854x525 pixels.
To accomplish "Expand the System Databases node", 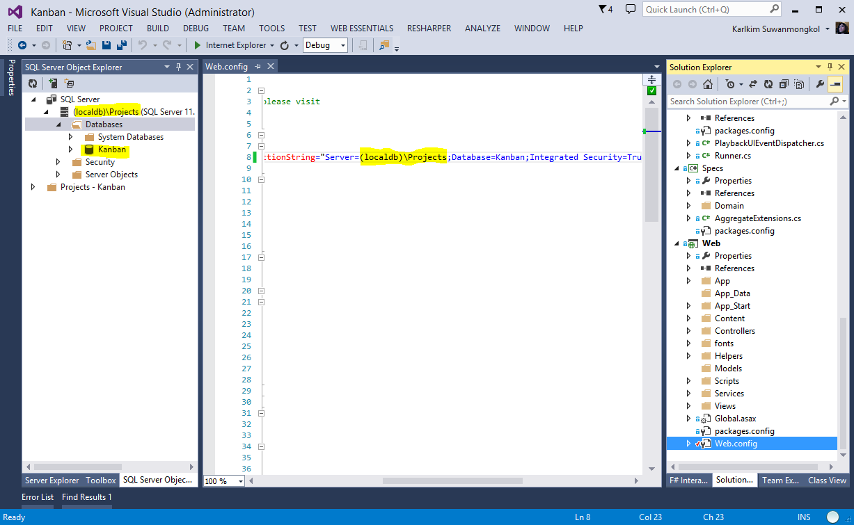I will [x=70, y=137].
